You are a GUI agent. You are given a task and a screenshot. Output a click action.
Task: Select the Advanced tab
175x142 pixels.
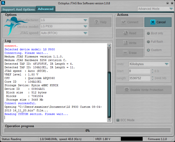click(x=45, y=9)
